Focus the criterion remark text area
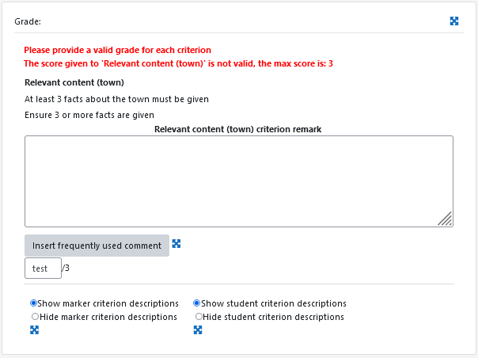Screen dimensions: 478x358 (x=239, y=181)
